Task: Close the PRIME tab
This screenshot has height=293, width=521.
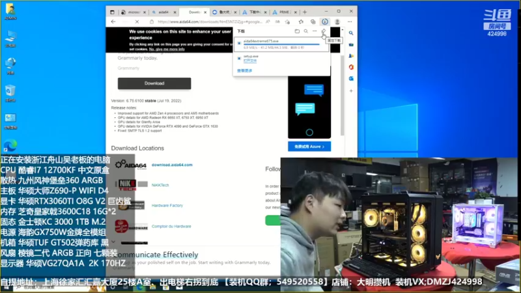Action: click(296, 12)
